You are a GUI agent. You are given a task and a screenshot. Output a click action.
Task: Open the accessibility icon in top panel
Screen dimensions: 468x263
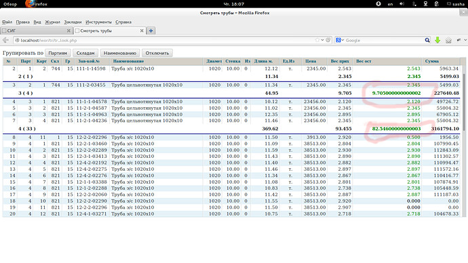coord(378,4)
